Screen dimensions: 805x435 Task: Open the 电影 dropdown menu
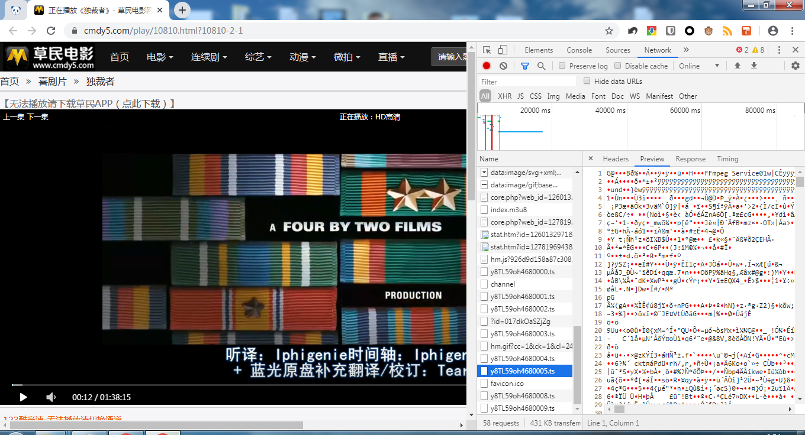160,57
